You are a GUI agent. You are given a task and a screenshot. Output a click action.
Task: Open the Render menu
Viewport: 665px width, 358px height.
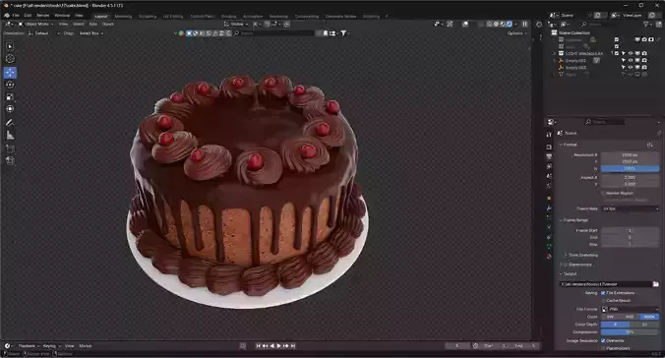coord(42,16)
